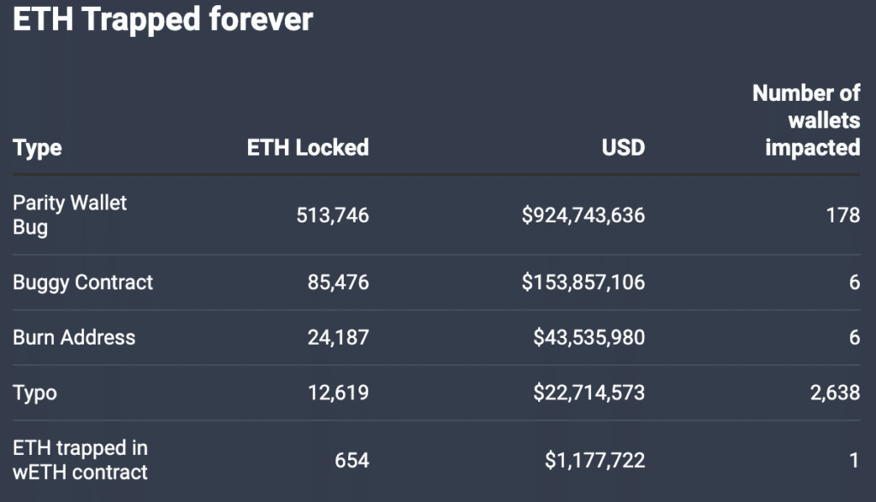The width and height of the screenshot is (876, 502).
Task: Select the "Number of wallets impacted" header
Action: [x=807, y=121]
